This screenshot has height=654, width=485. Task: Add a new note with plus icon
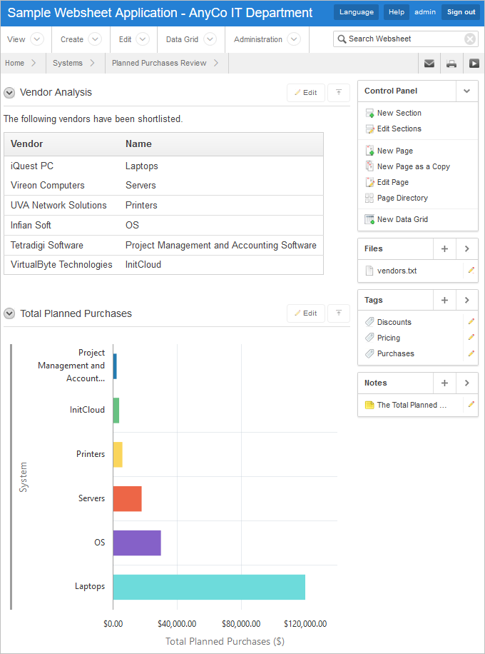coord(444,383)
